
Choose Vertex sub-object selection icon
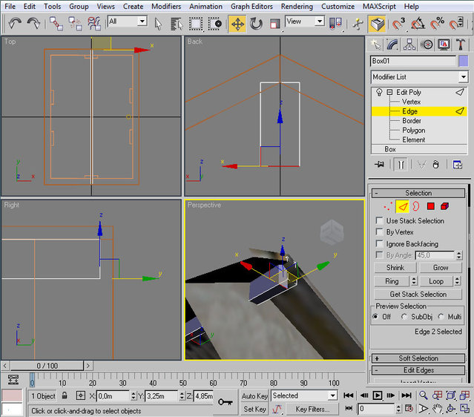click(387, 206)
